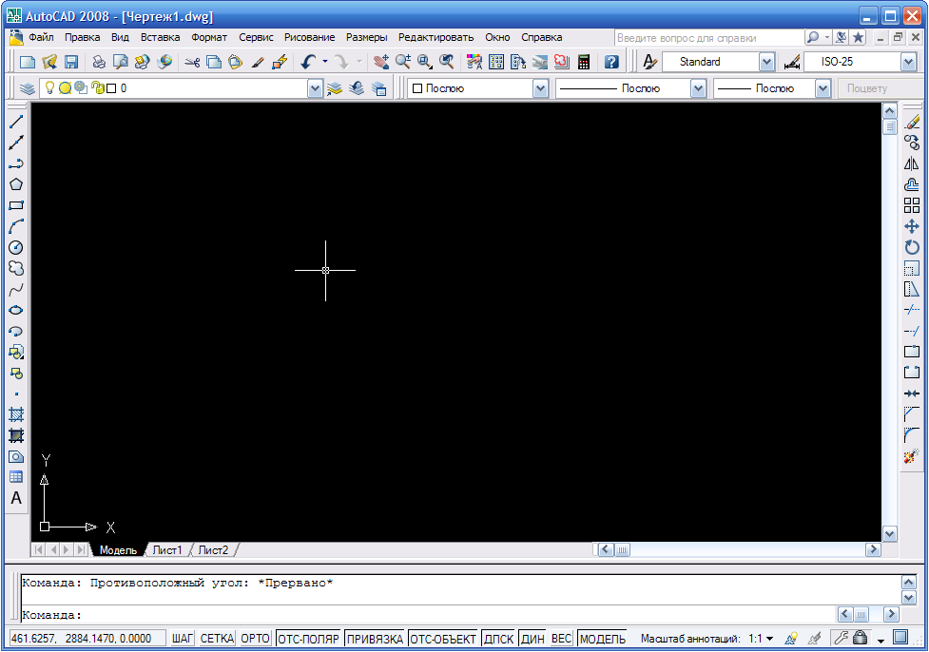Select the Move modify tool
This screenshot has height=652, width=929.
click(x=912, y=226)
